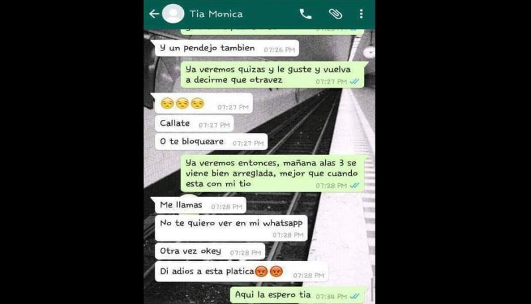Open Tia Monica's profile picture

pos(173,14)
